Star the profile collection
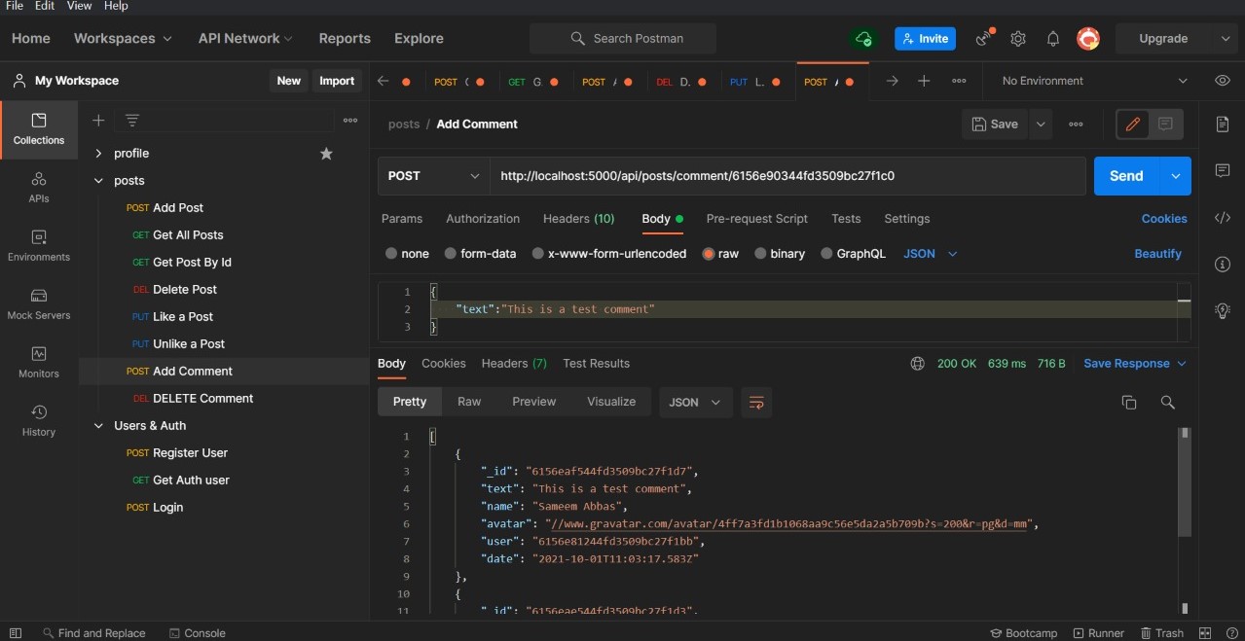1245x641 pixels. 326,153
